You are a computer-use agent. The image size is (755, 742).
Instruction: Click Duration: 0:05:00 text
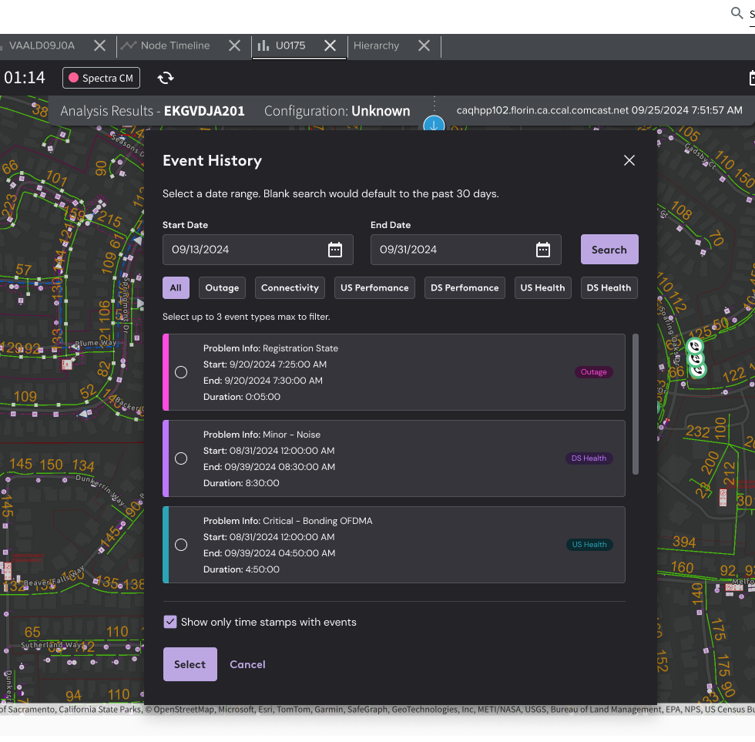pyautogui.click(x=242, y=397)
